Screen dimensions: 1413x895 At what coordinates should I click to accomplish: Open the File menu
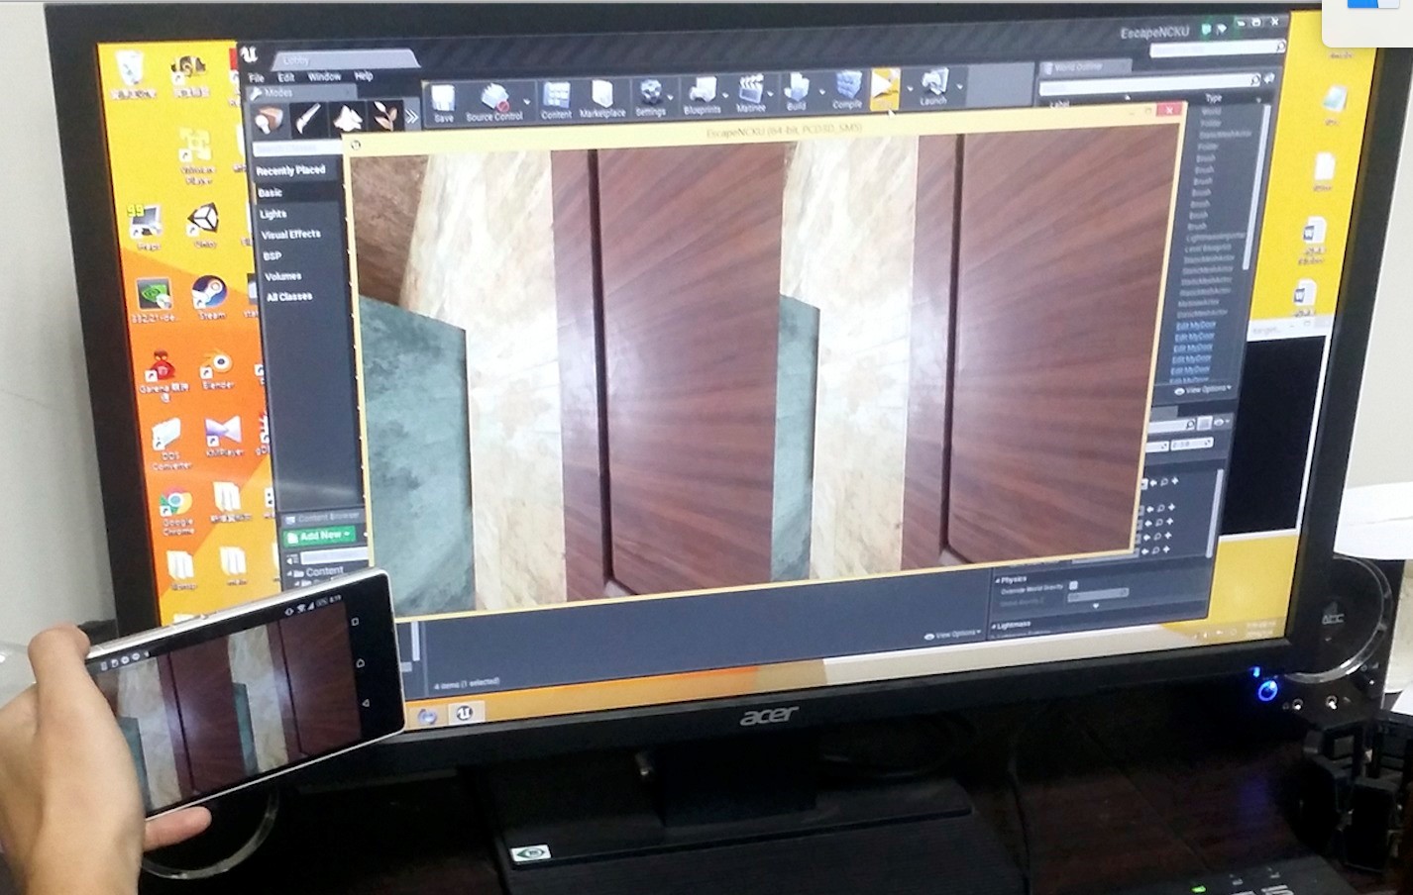pos(257,77)
